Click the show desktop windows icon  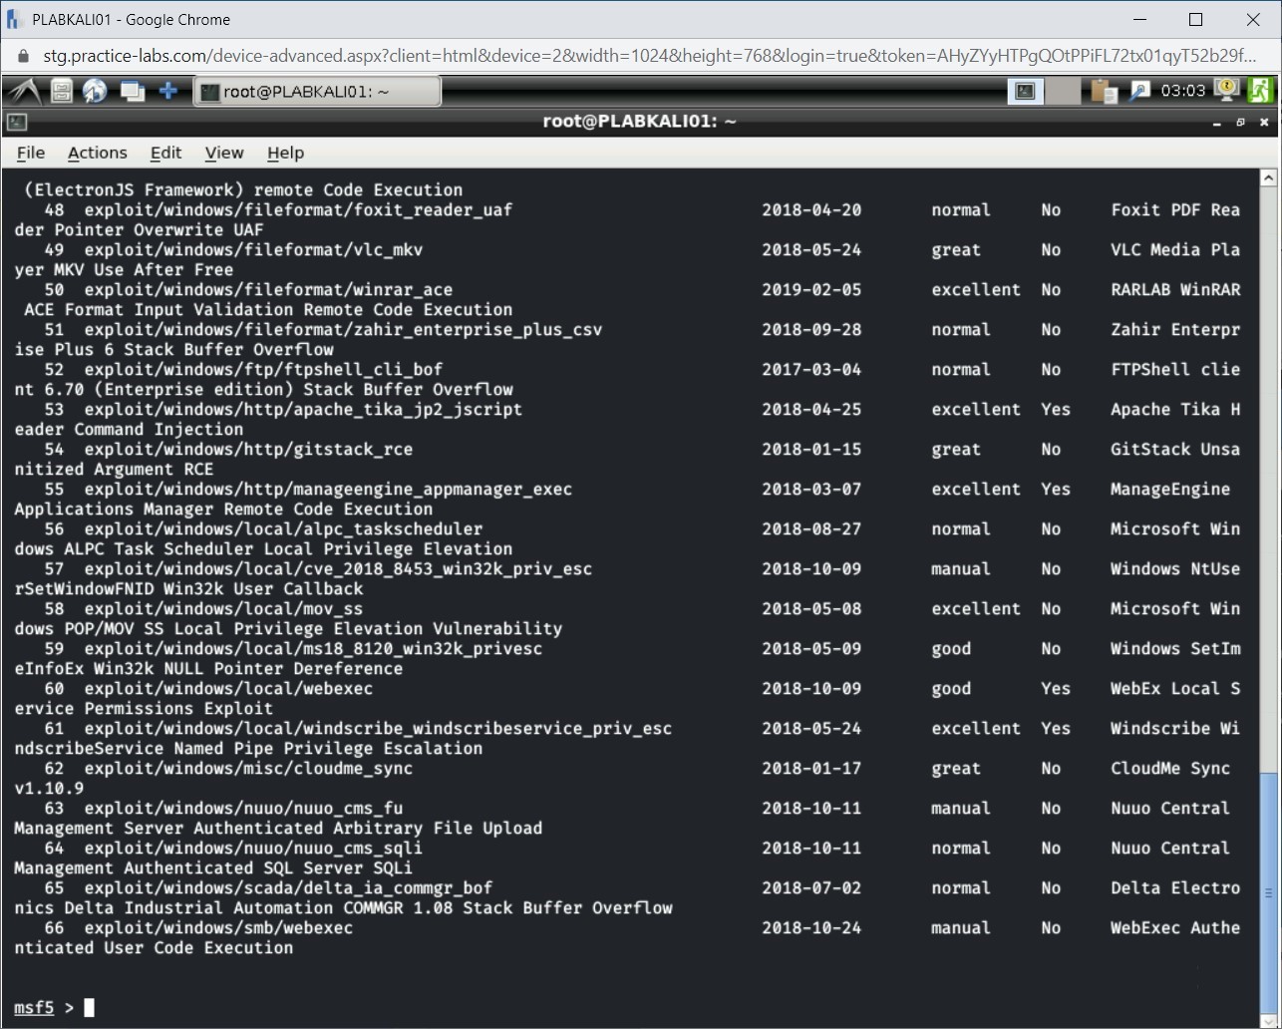pyautogui.click(x=133, y=91)
